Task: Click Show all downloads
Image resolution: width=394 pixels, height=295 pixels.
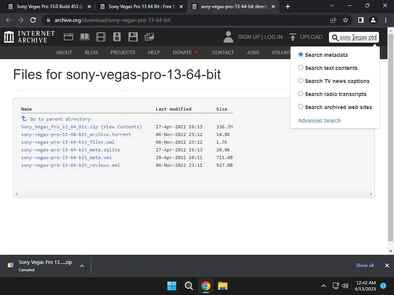Action: pos(365,265)
